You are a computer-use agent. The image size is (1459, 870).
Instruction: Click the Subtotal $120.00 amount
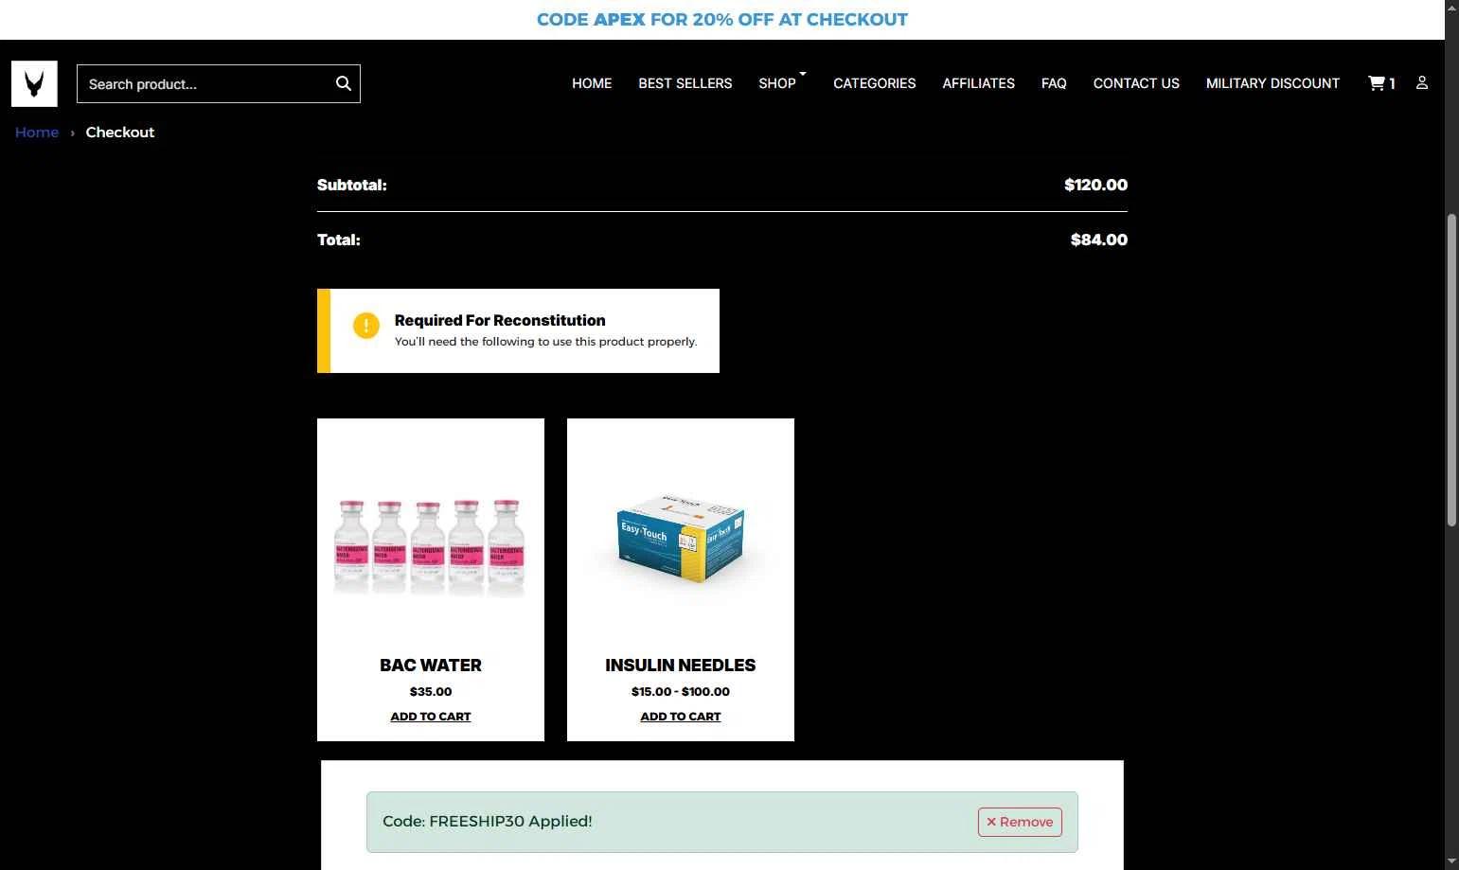click(x=1095, y=185)
